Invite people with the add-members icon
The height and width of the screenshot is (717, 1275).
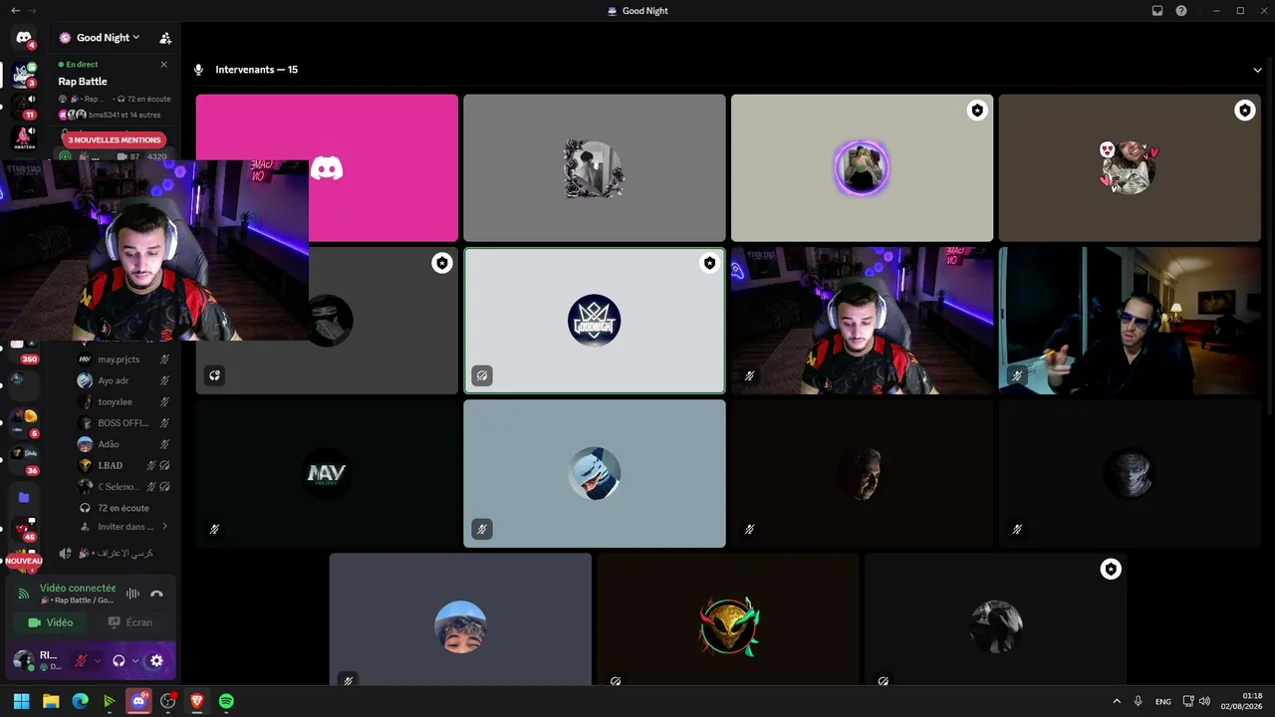click(165, 38)
